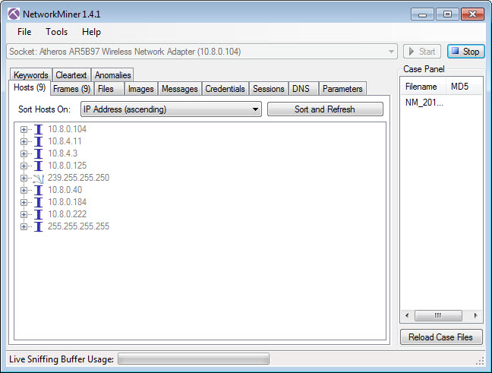Click the host icon next to 255.255.255.255
The width and height of the screenshot is (492, 373).
(39, 226)
